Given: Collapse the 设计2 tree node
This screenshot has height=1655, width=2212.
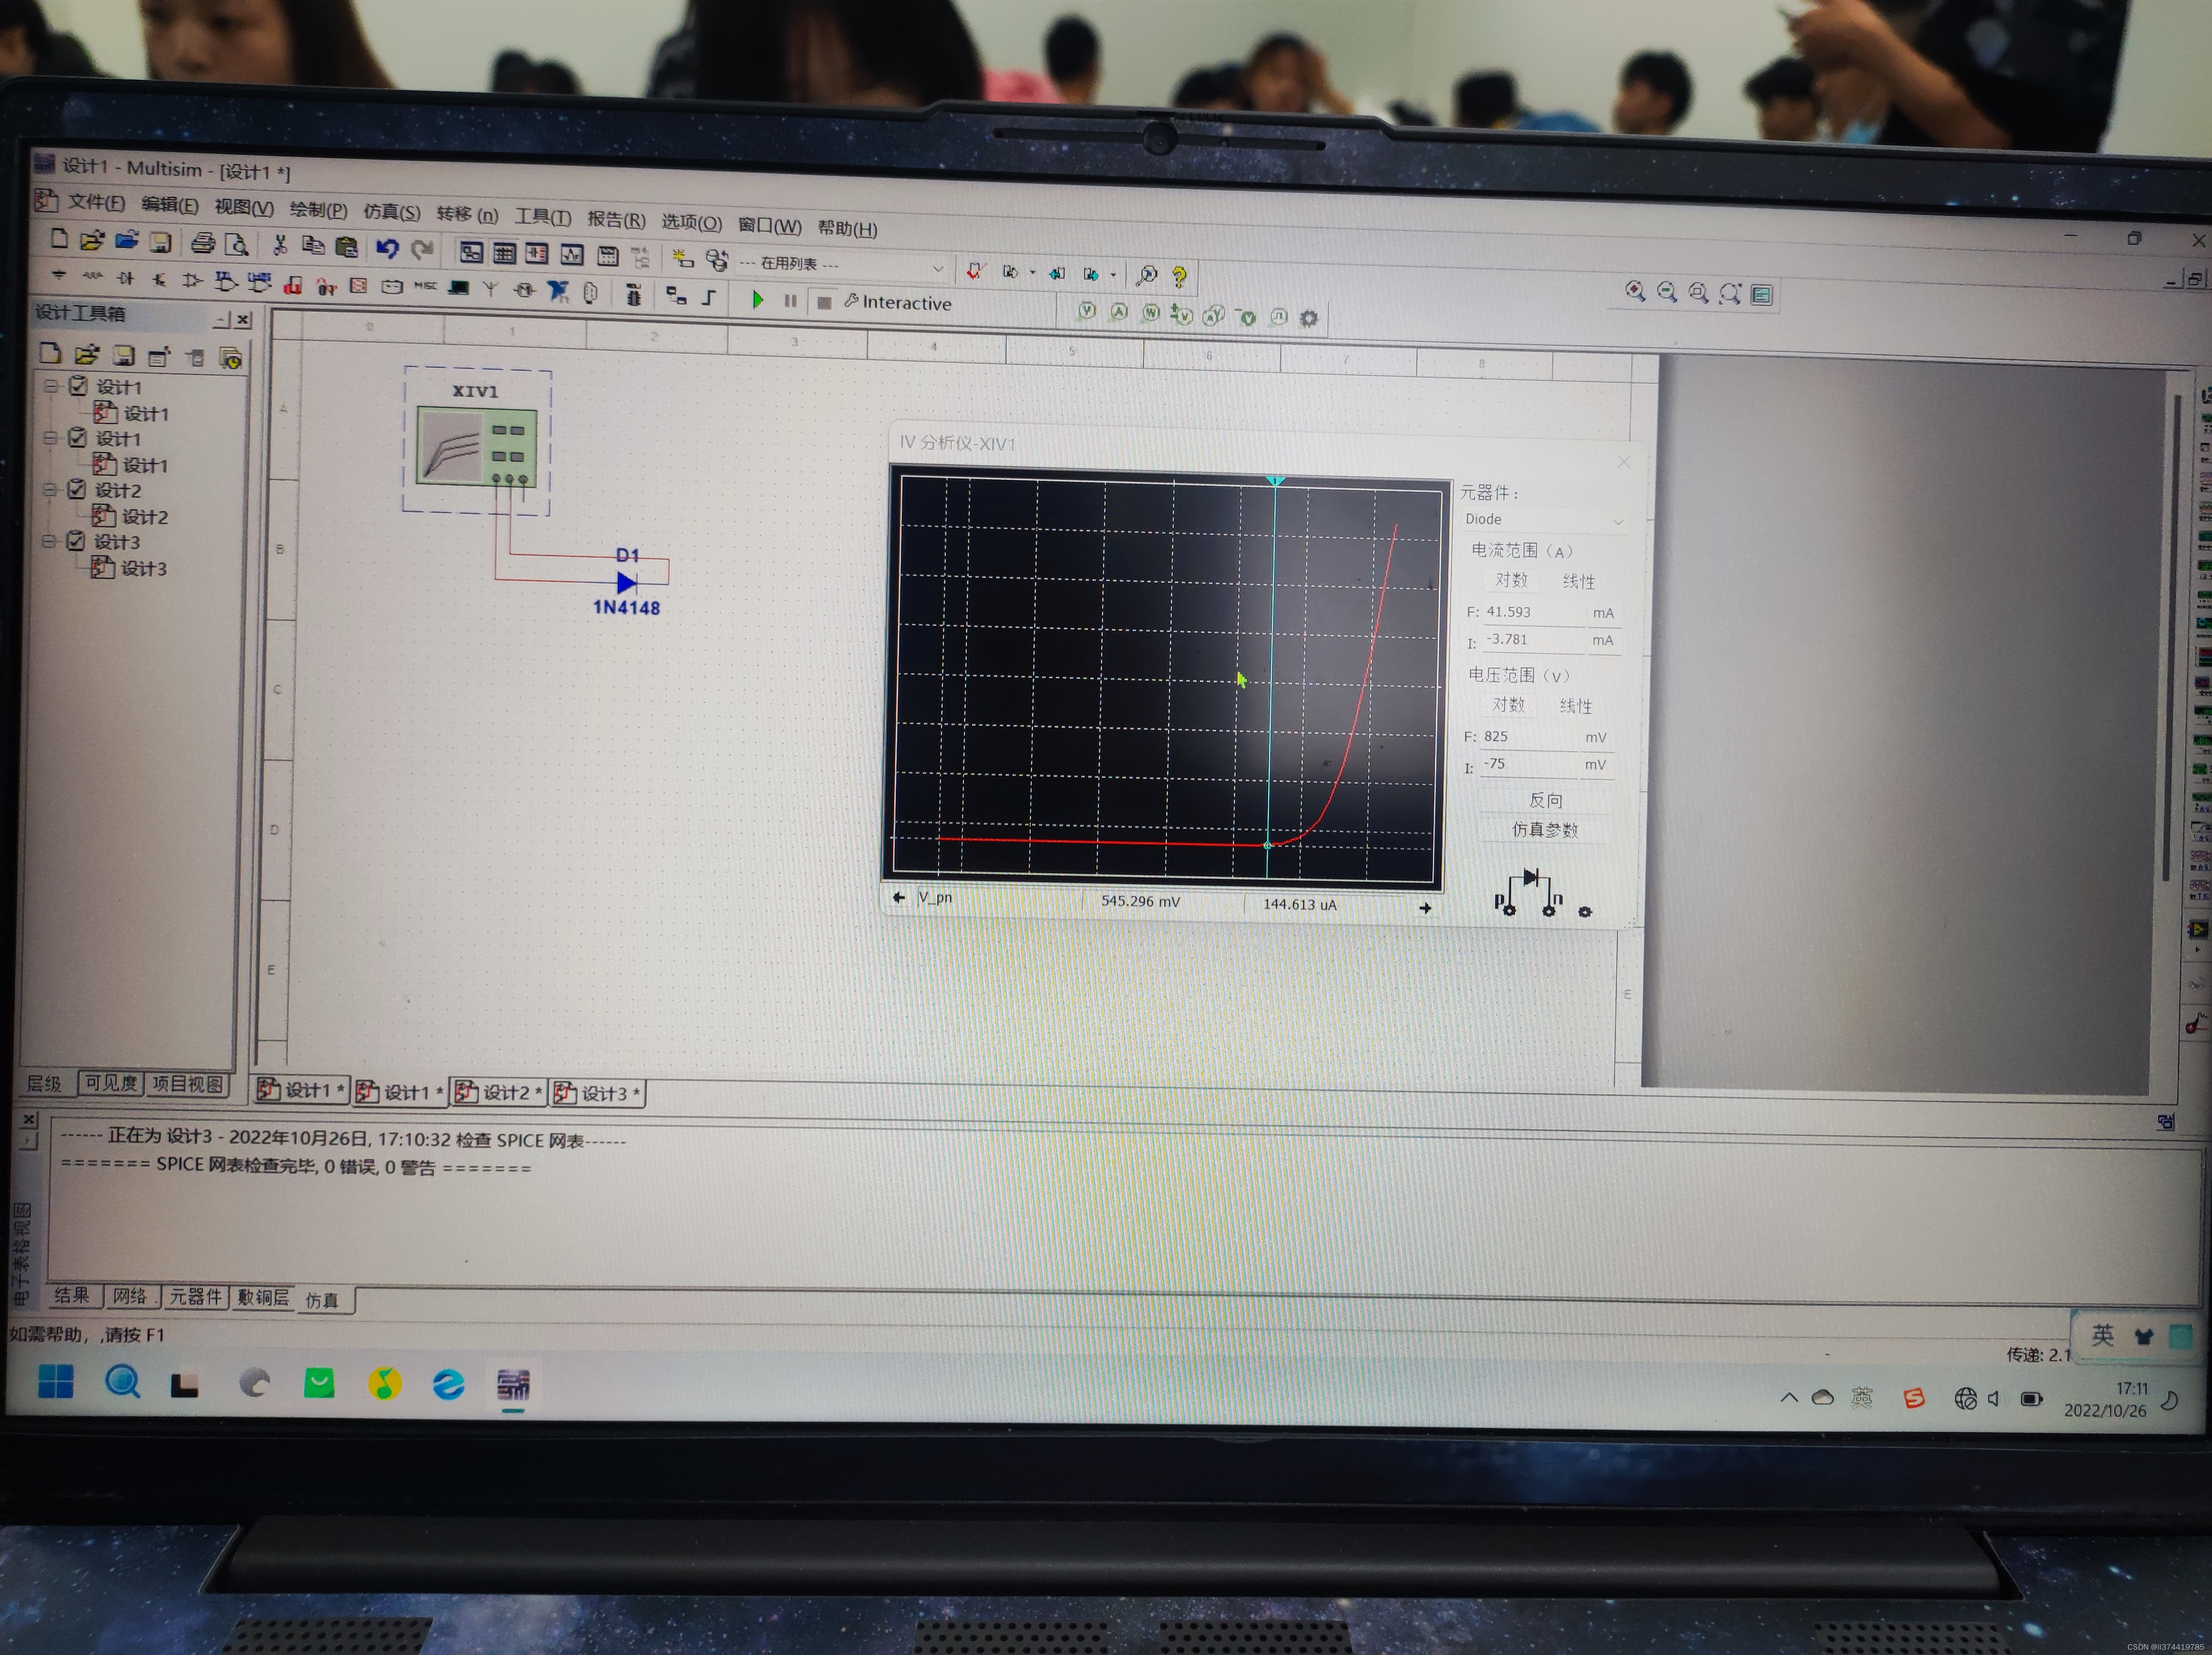Looking at the screenshot, I should tap(50, 489).
